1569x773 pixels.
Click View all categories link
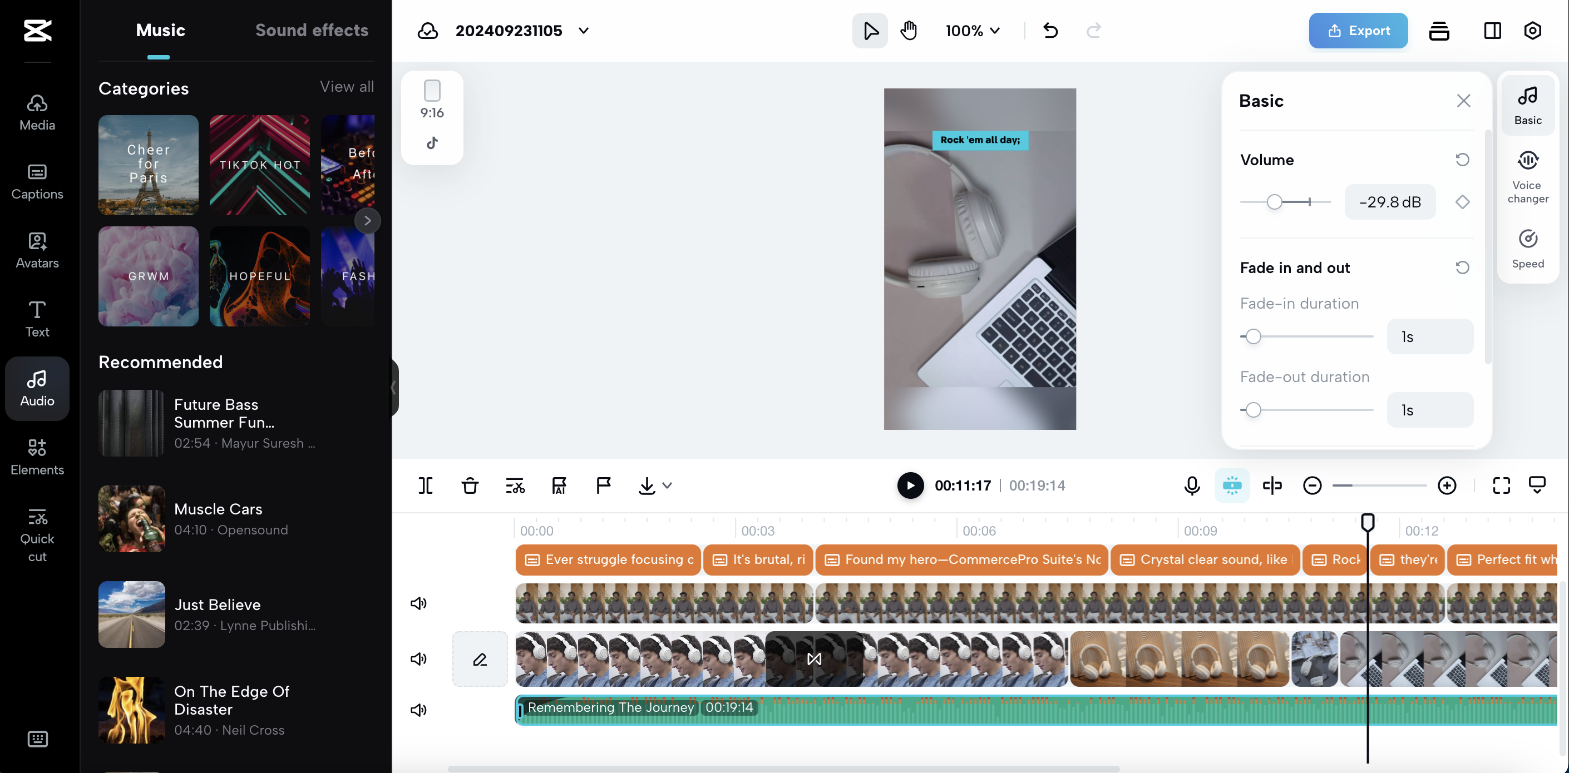coord(347,86)
